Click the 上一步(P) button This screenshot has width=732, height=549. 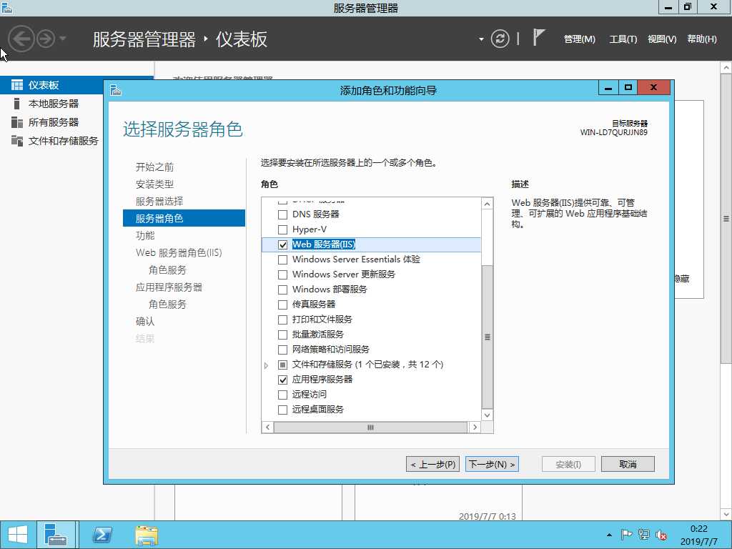[432, 465]
